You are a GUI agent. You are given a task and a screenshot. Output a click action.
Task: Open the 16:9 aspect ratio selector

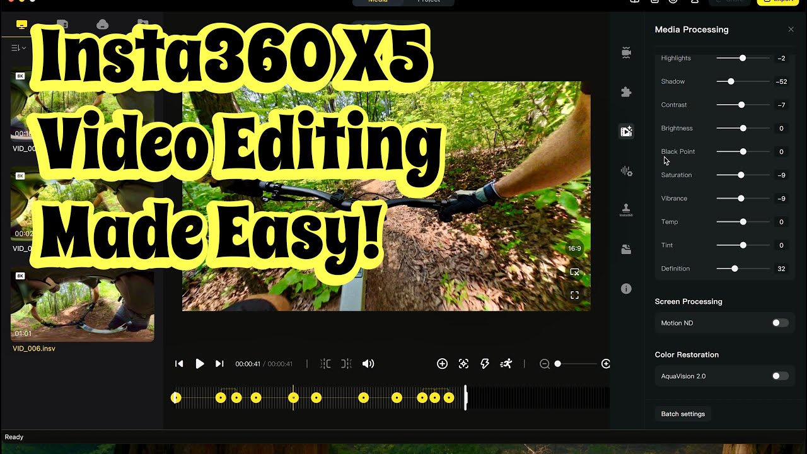coord(574,248)
